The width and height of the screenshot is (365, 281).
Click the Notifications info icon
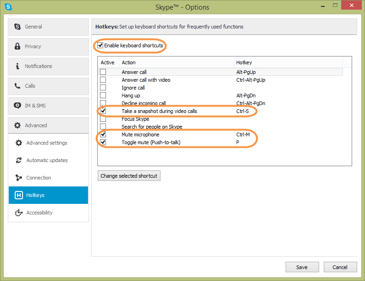[x=17, y=66]
